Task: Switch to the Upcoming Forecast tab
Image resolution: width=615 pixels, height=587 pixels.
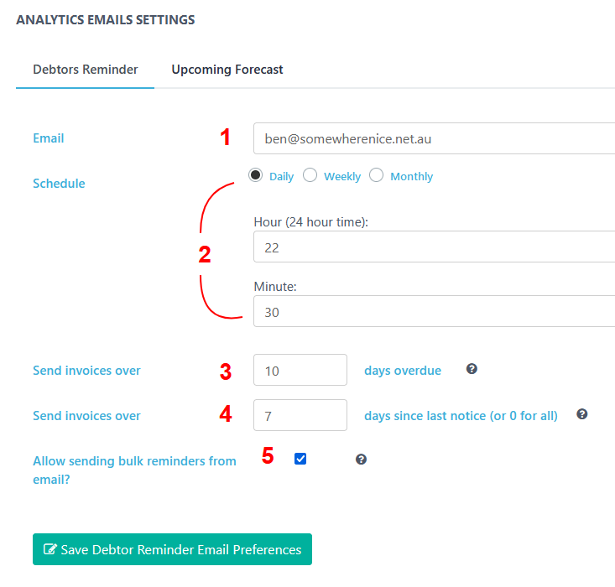Action: (227, 70)
